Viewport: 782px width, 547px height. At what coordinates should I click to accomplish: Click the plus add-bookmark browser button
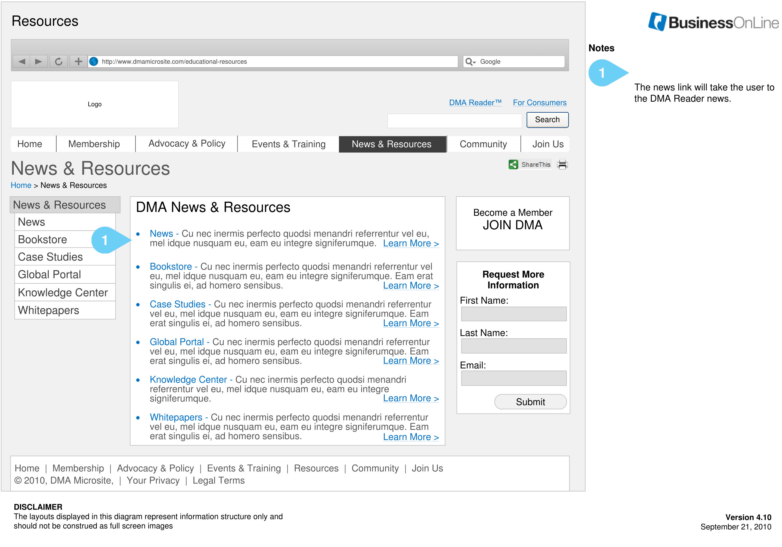[x=78, y=61]
